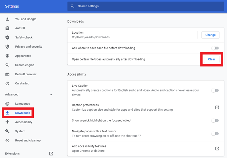Click the Safety check shield icon
This screenshot has width=227, height=158.
click(7, 37)
